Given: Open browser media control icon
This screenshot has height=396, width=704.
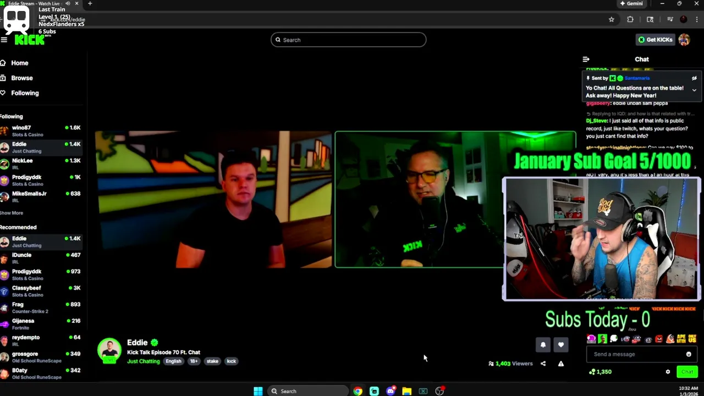Looking at the screenshot, I should click(670, 19).
